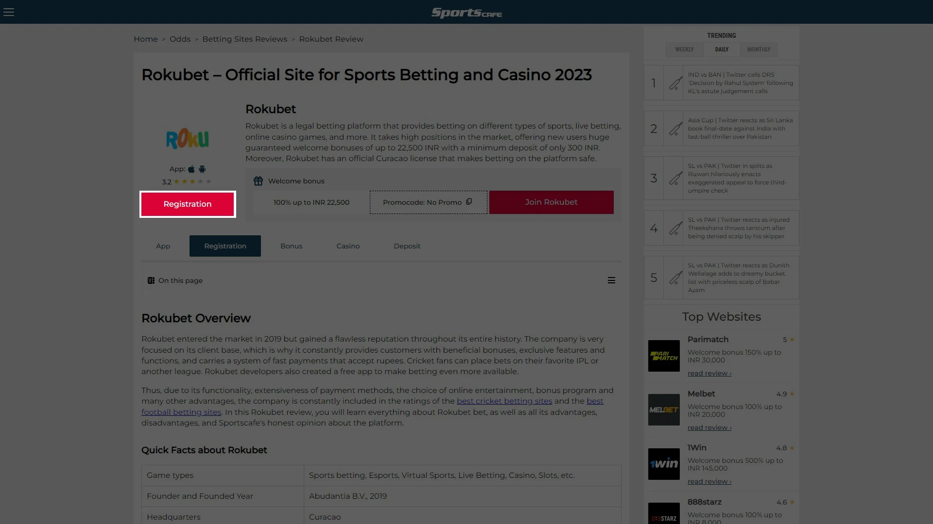Open Parimatch read review link
Image resolution: width=933 pixels, height=524 pixels.
click(x=709, y=374)
